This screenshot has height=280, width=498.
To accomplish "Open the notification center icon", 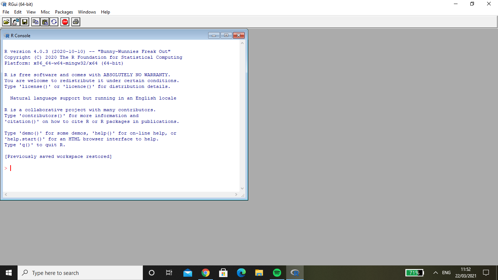I will pyautogui.click(x=486, y=273).
